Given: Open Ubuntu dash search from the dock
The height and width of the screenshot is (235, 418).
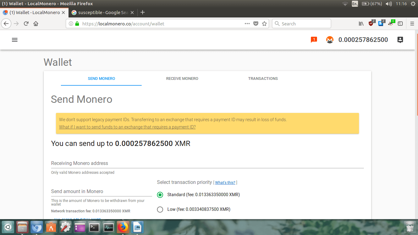Looking at the screenshot, I should click(8, 227).
